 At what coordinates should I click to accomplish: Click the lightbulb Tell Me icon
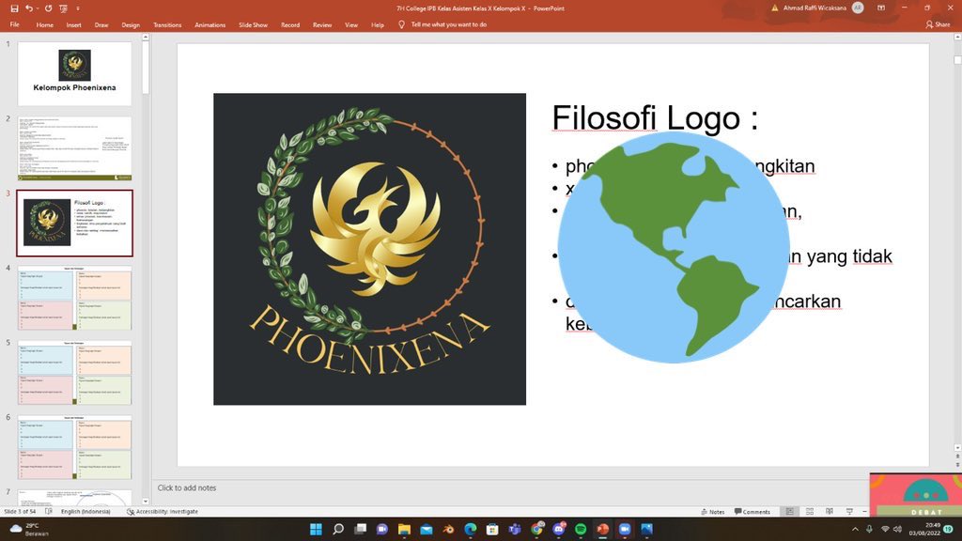(x=401, y=24)
